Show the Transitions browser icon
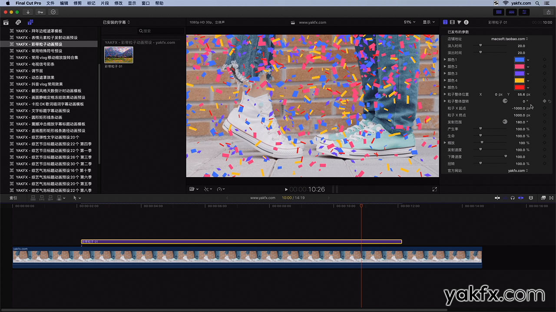556x312 pixels. click(552, 198)
